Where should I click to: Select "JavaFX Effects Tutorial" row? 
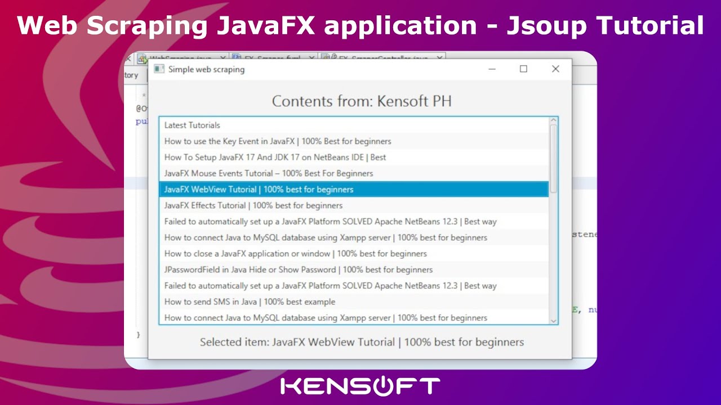point(354,205)
